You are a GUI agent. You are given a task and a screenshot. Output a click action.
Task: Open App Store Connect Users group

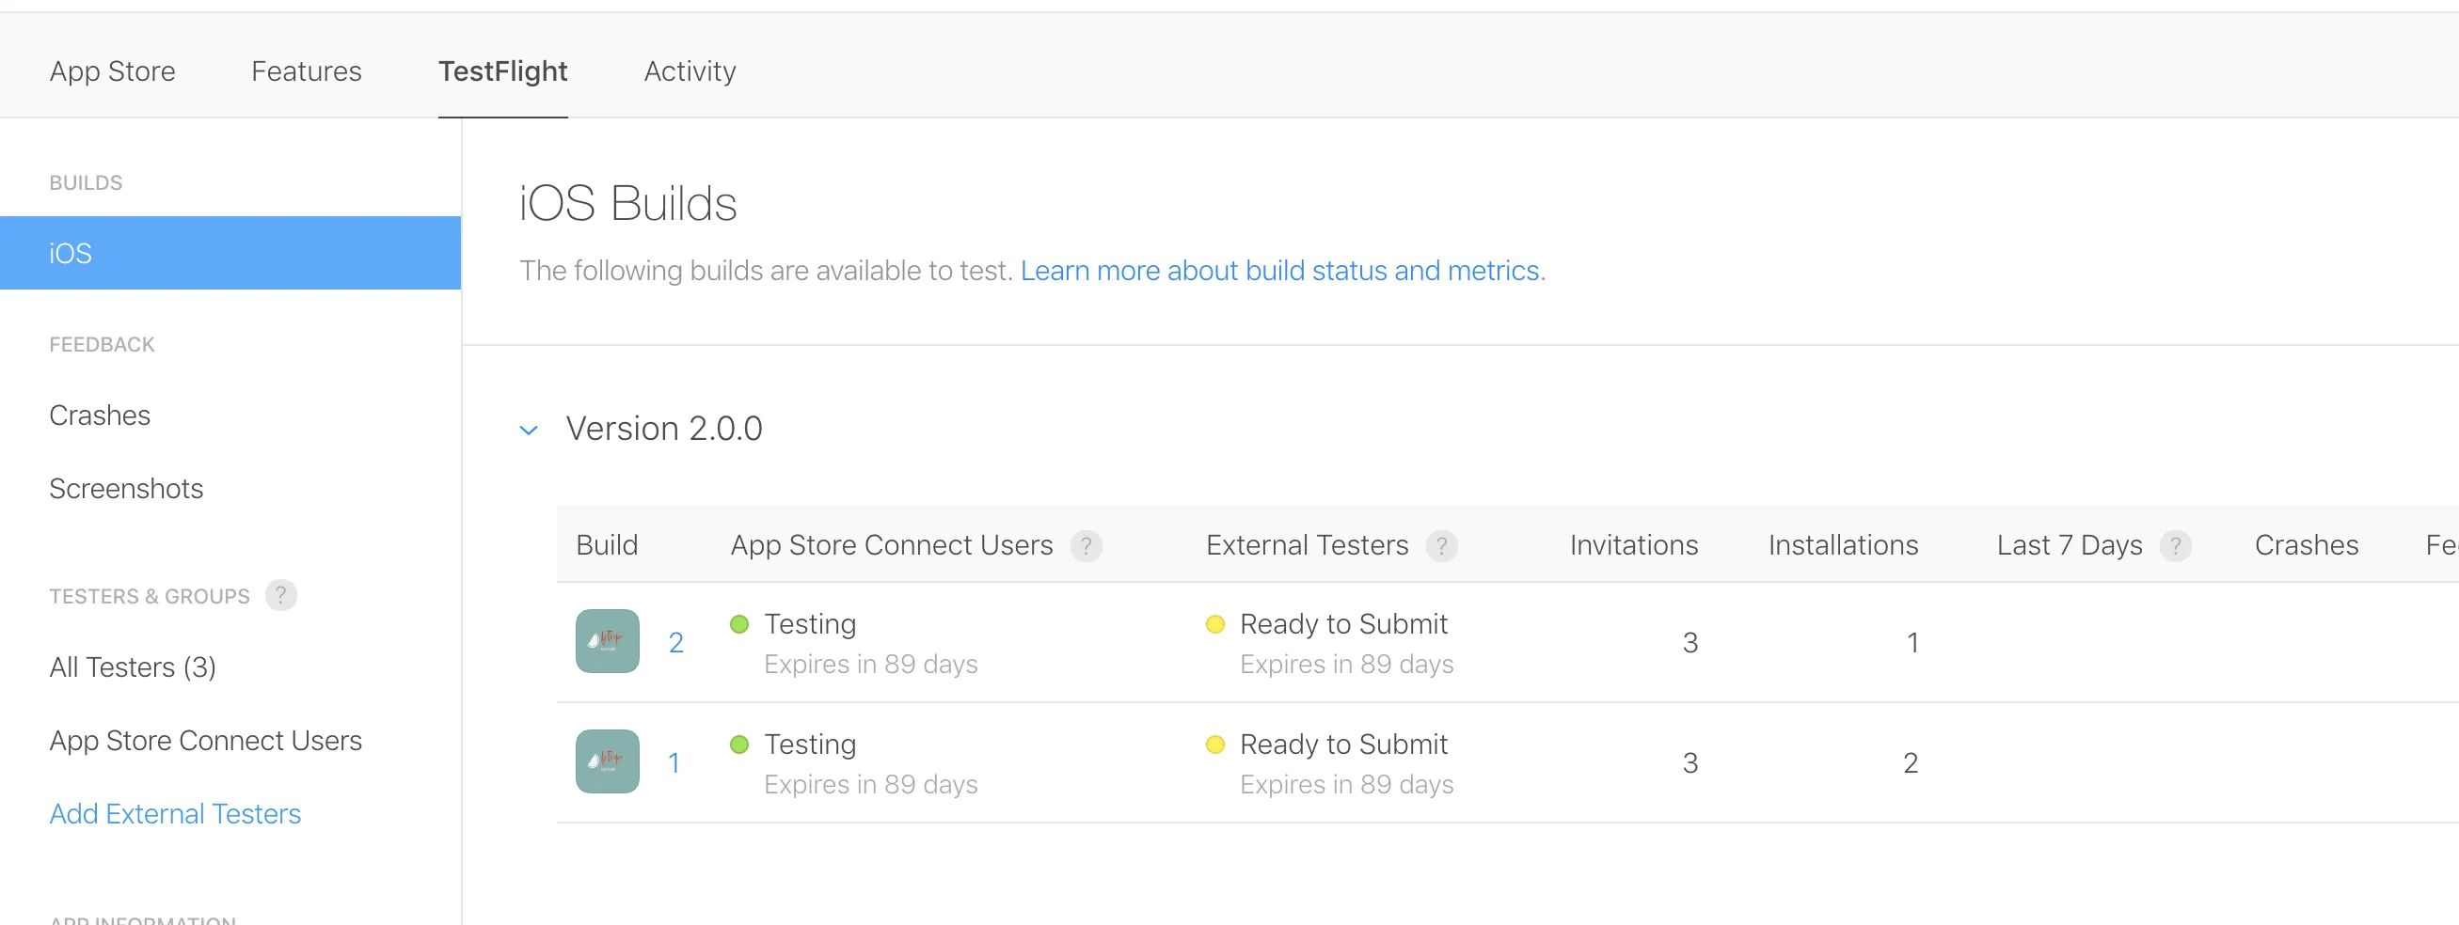[205, 740]
